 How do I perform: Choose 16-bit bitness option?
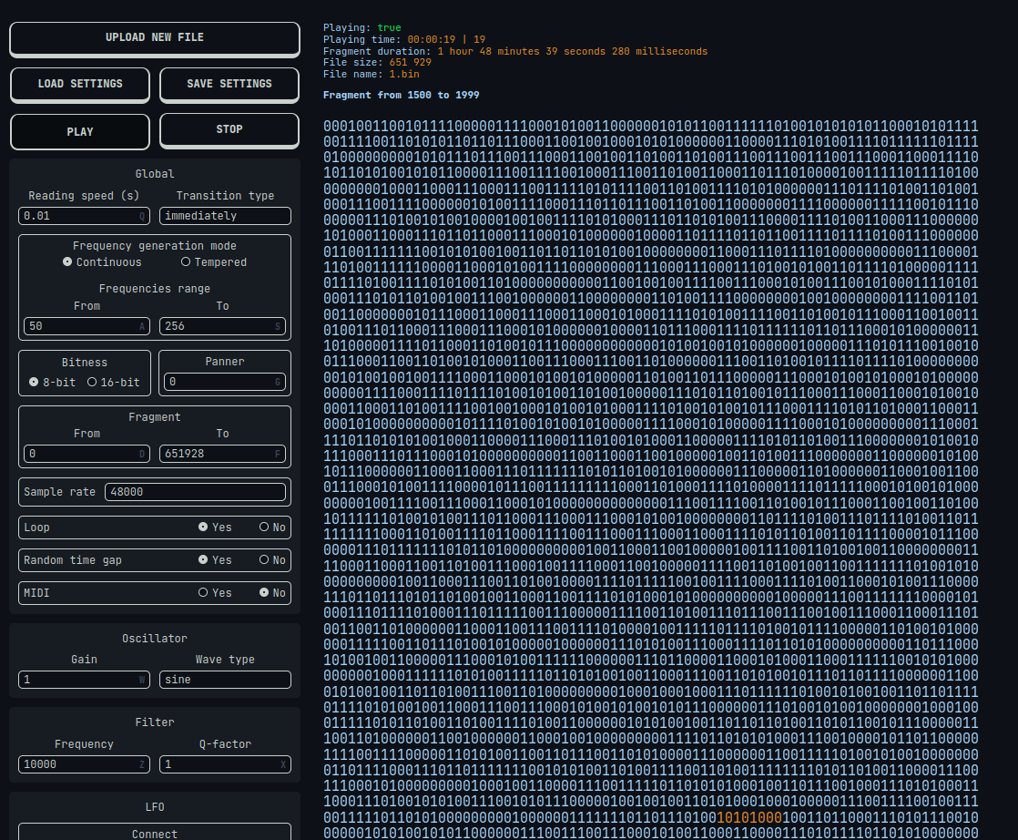click(x=92, y=383)
